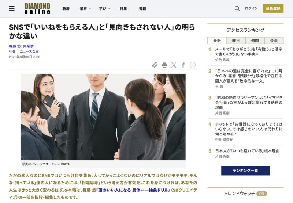Click the Diamond Online logo
Viewport: 293px width, 203px height.
[x=37, y=8]
